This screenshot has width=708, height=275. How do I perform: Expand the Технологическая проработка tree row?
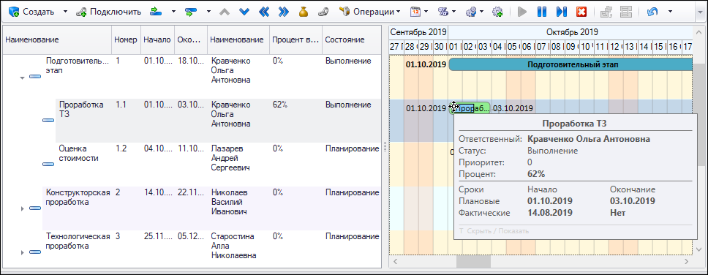point(22,252)
